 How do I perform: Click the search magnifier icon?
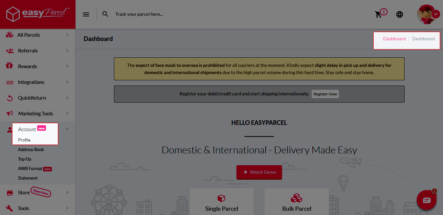pyautogui.click(x=105, y=14)
